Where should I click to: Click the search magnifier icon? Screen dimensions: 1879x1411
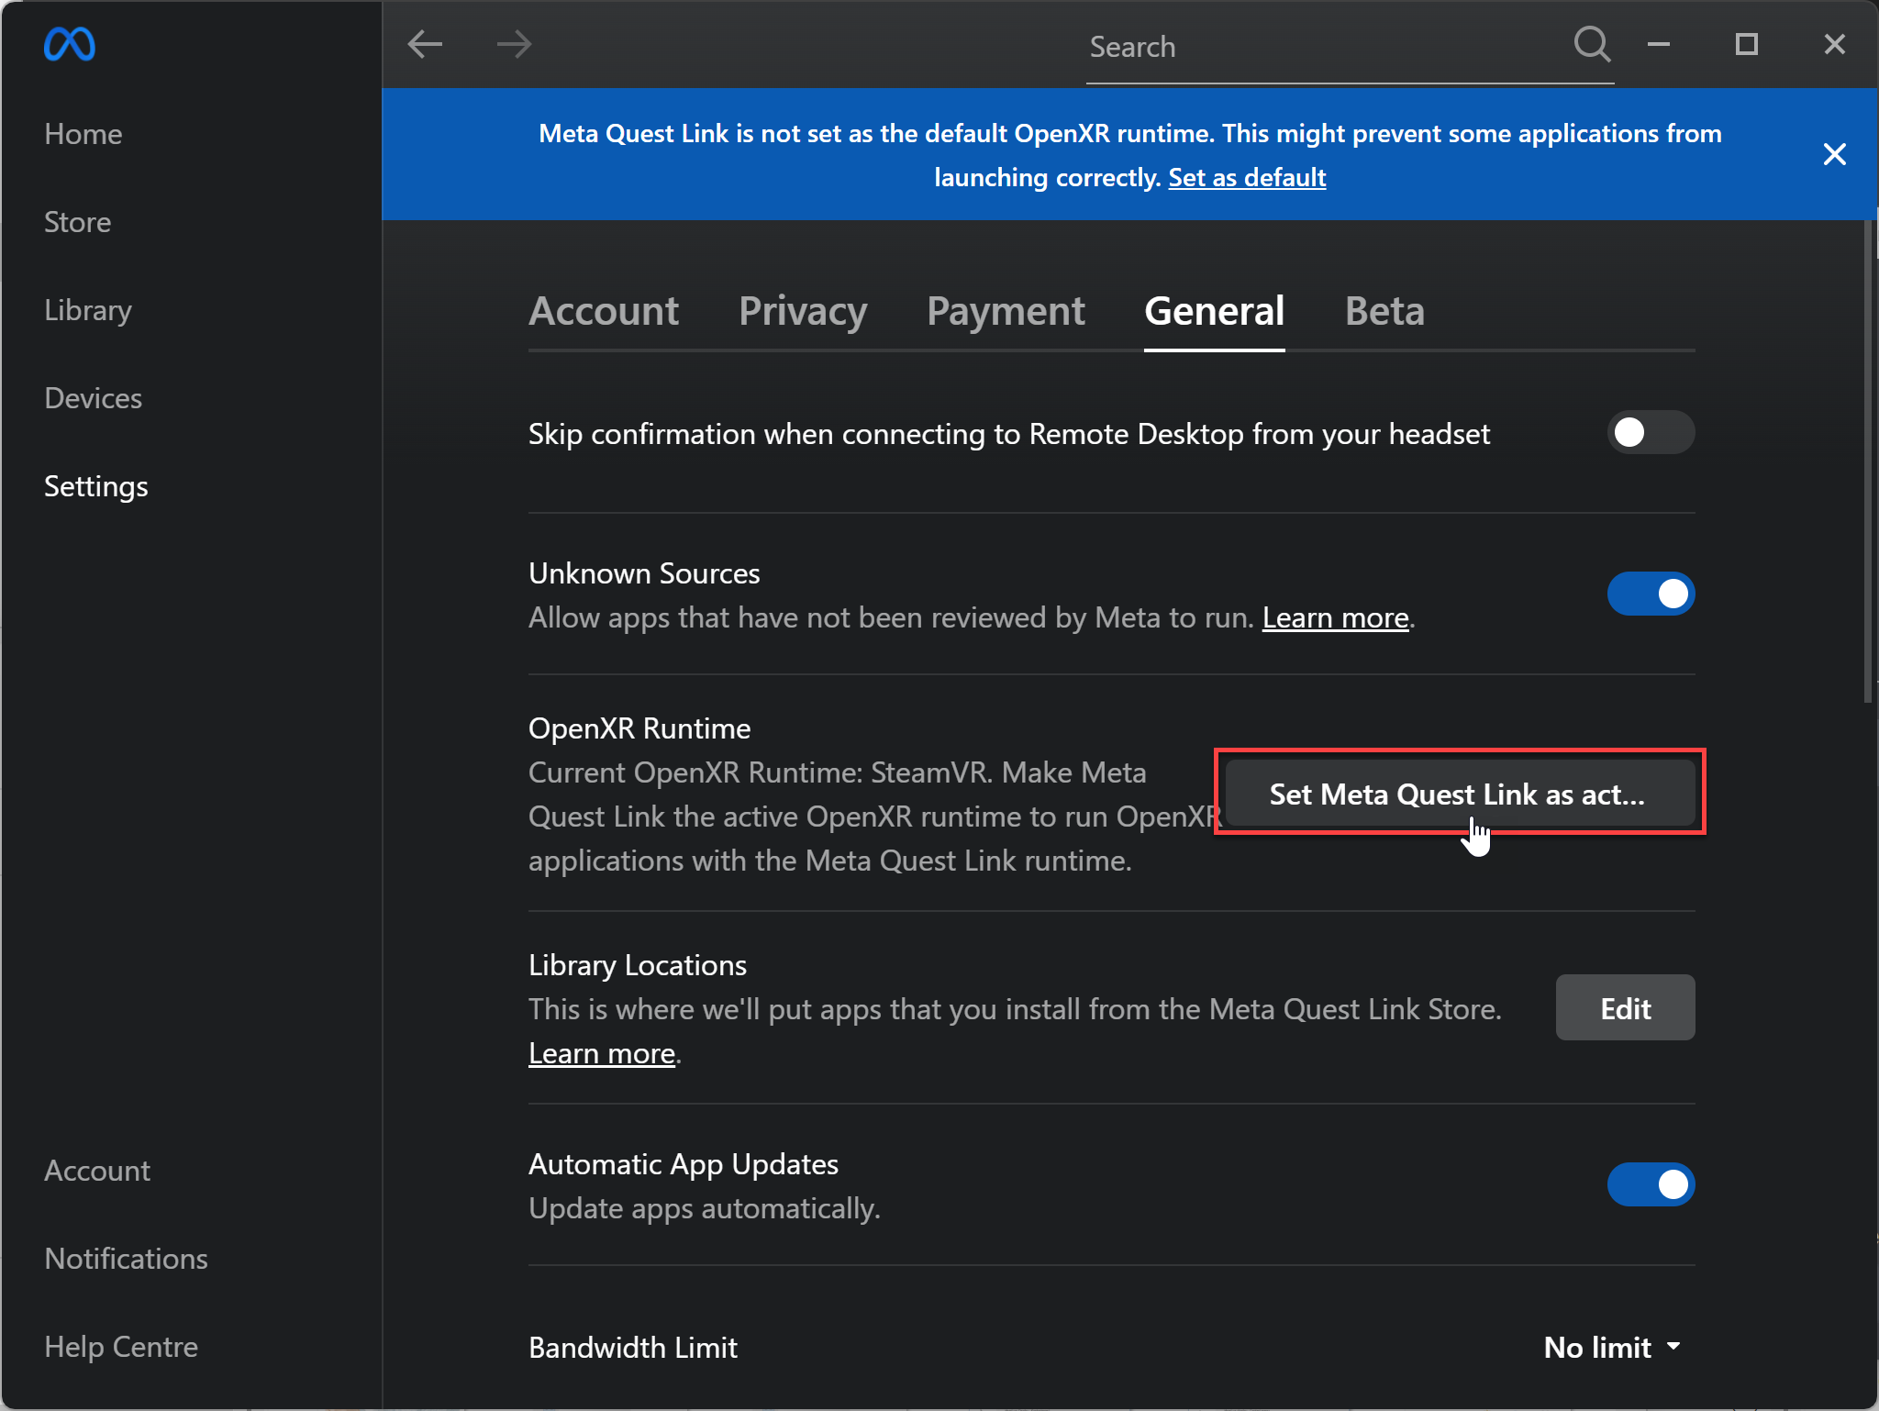click(x=1592, y=44)
